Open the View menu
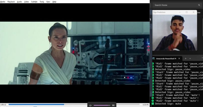The image size is (203, 107). [x=48, y=2]
